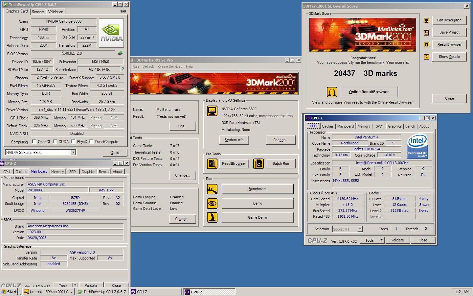Click the Edit Description icon in score window

click(x=427, y=20)
